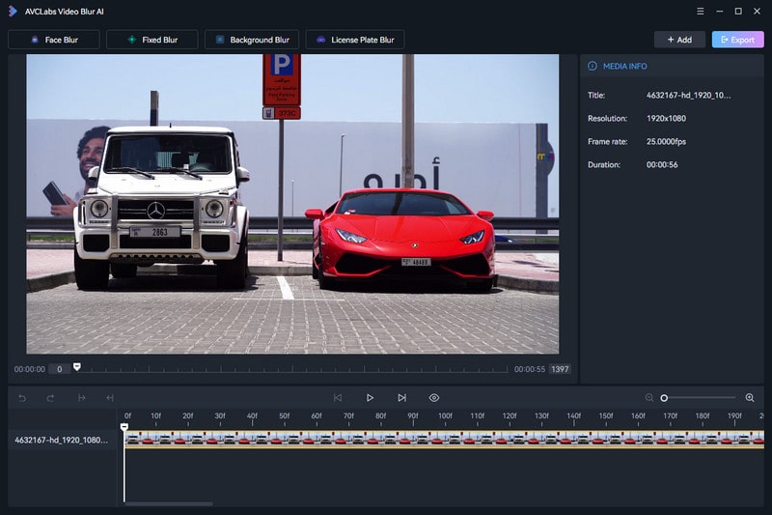
Task: Click the resolution value 1920x1080
Action: (666, 118)
